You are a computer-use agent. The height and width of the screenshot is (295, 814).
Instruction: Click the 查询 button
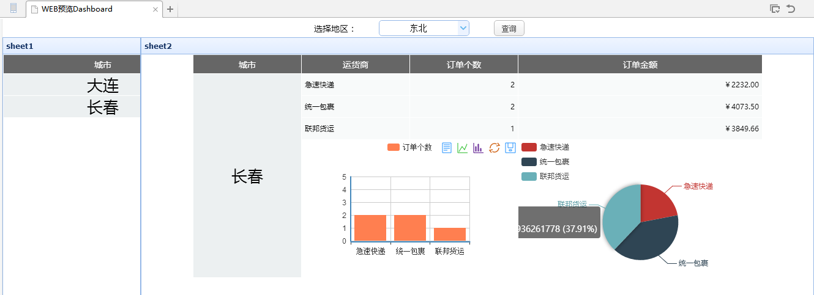pos(509,28)
